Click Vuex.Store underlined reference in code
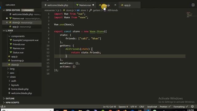The width and height of the screenshot is (197, 111). point(97,31)
